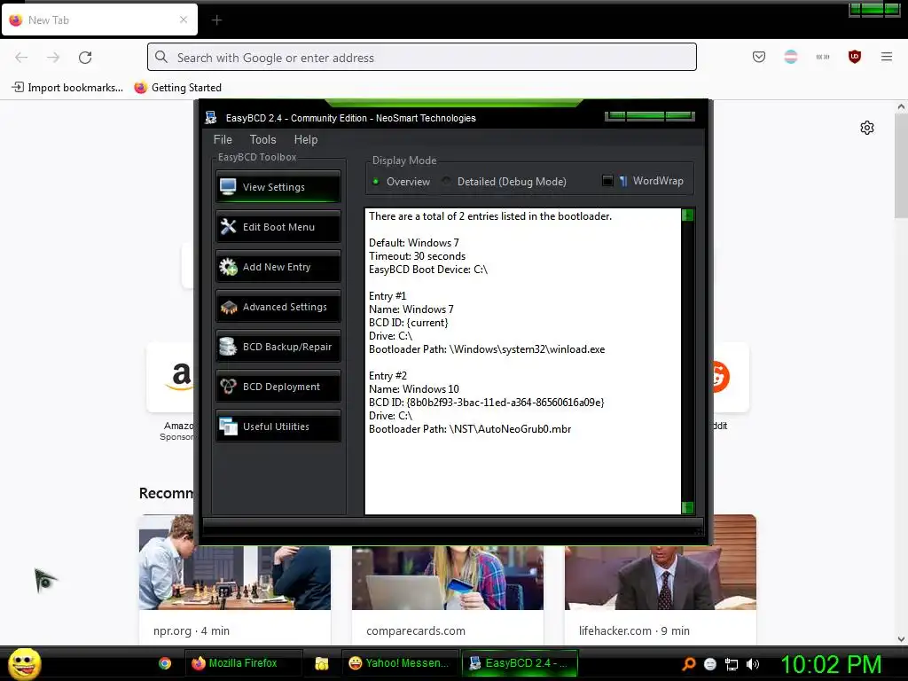The height and width of the screenshot is (681, 908).
Task: Click the AutoNeoGrub0.mbr bootloader path line
Action: point(470,429)
